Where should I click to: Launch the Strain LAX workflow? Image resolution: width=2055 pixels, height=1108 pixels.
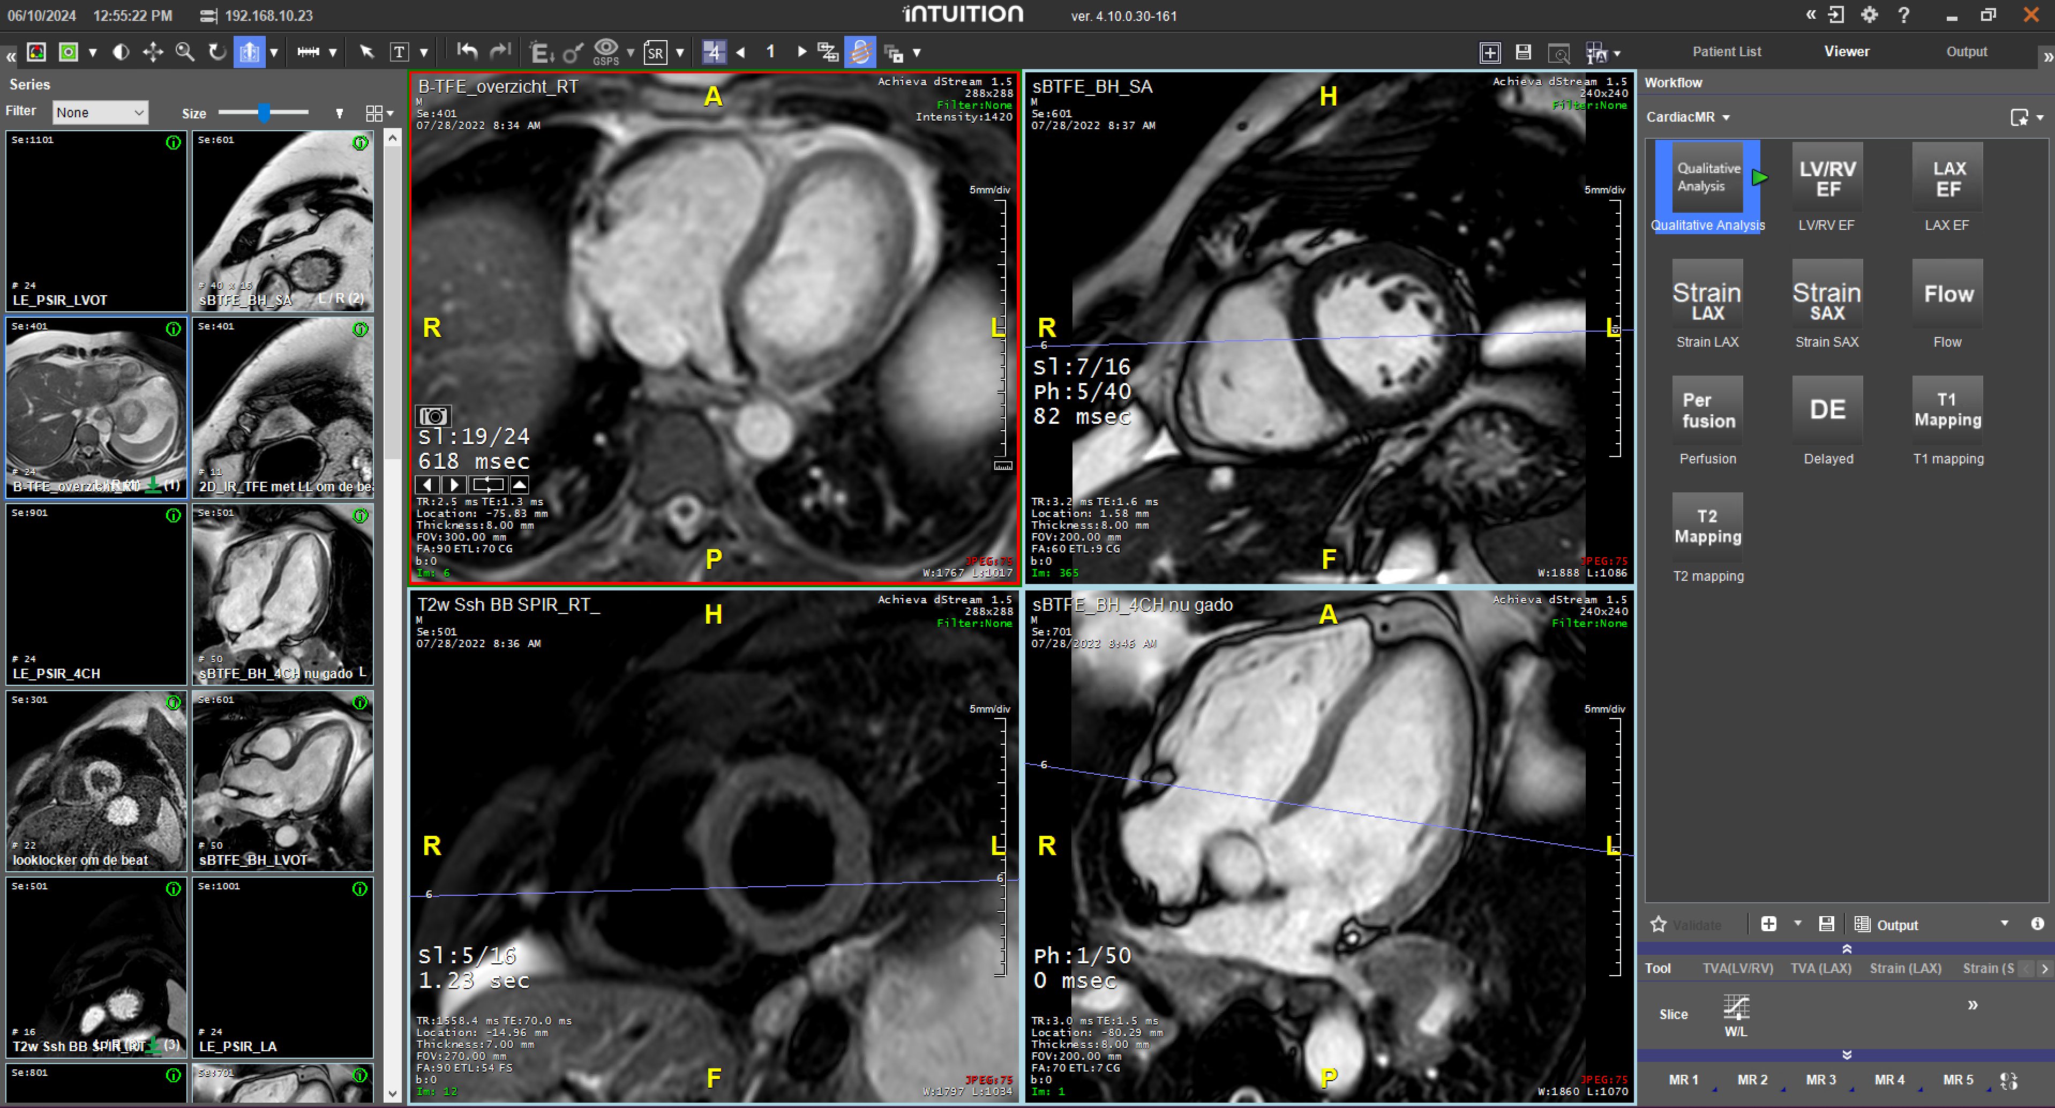[x=1707, y=305]
